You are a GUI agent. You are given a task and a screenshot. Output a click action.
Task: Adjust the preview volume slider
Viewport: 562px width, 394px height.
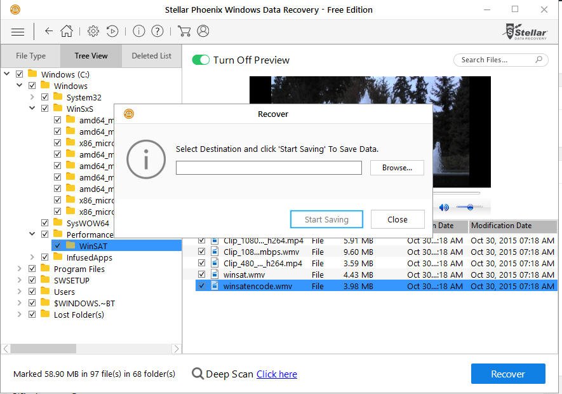pos(469,207)
